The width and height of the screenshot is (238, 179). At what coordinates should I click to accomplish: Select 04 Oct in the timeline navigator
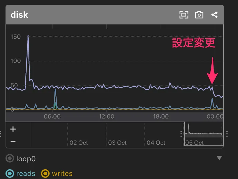[x=156, y=143]
